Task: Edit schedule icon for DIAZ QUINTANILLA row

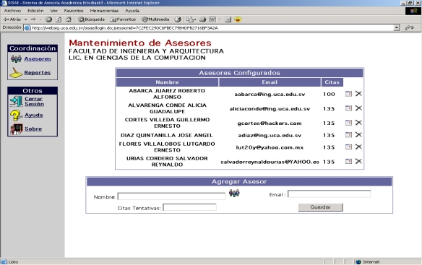Action: 348,134
